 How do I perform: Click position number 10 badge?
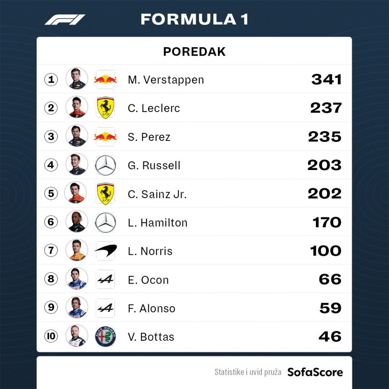click(x=51, y=336)
